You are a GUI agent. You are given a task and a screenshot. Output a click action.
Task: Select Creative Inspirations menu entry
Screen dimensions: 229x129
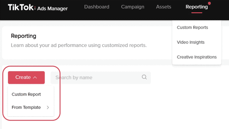point(197,57)
